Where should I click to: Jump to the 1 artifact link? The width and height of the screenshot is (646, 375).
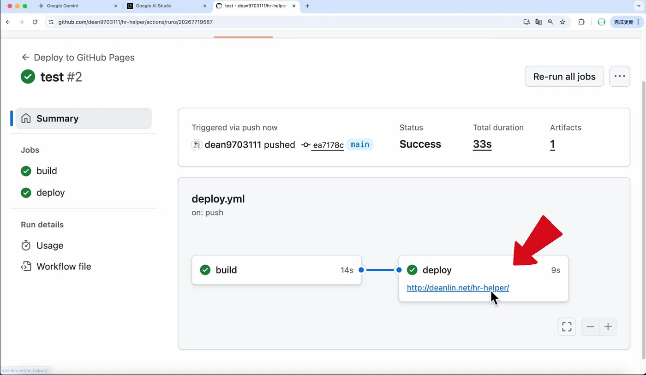point(552,144)
